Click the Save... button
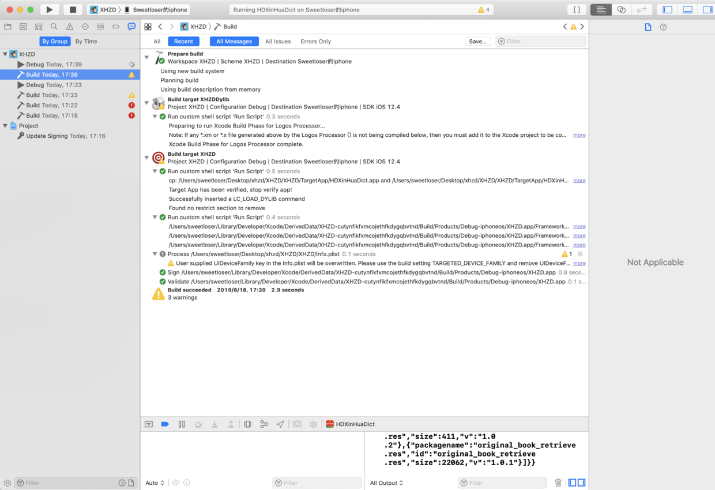 pyautogui.click(x=477, y=42)
